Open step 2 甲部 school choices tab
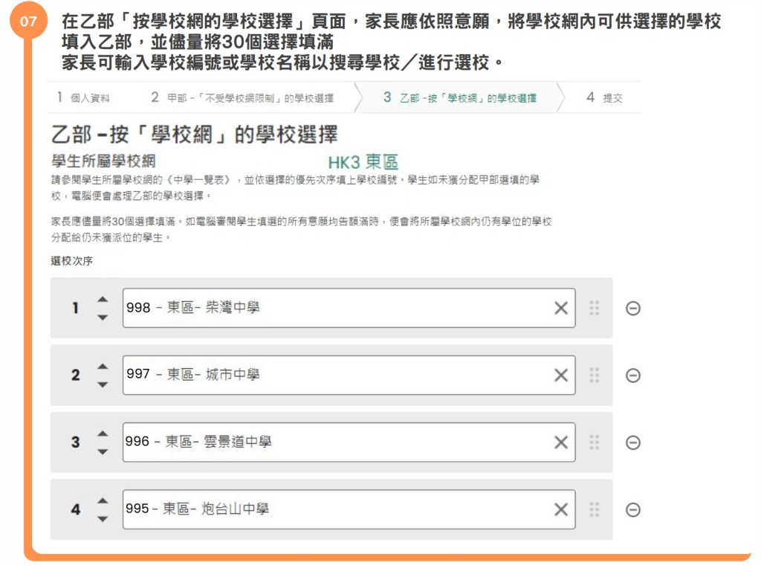761x566 pixels. pos(242,97)
